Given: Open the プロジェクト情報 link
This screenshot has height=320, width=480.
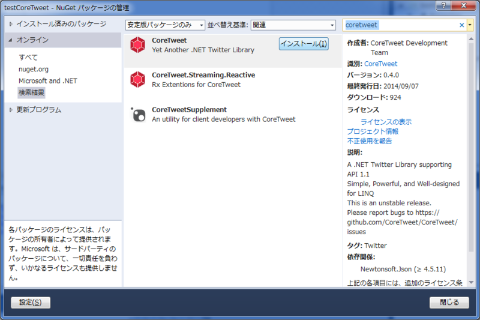Looking at the screenshot, I should [x=373, y=131].
